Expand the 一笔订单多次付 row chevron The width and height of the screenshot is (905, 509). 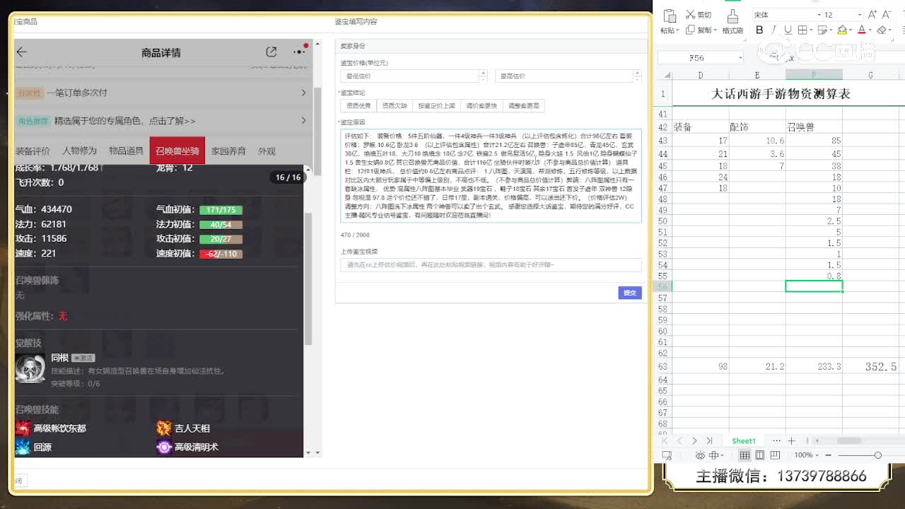[x=303, y=93]
